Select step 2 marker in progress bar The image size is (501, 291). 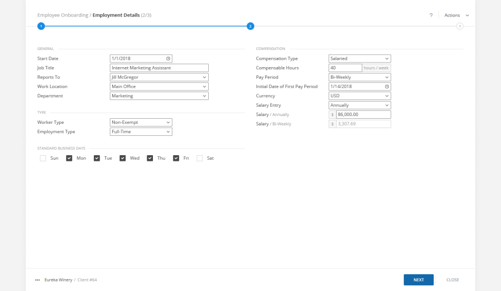click(250, 26)
